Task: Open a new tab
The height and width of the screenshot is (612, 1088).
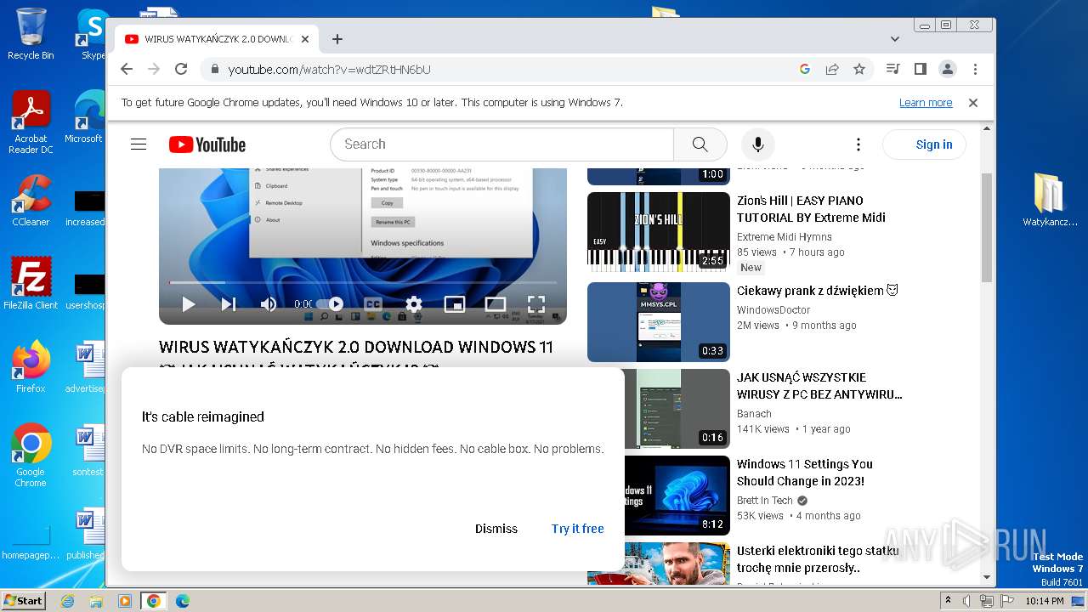Action: coord(337,39)
